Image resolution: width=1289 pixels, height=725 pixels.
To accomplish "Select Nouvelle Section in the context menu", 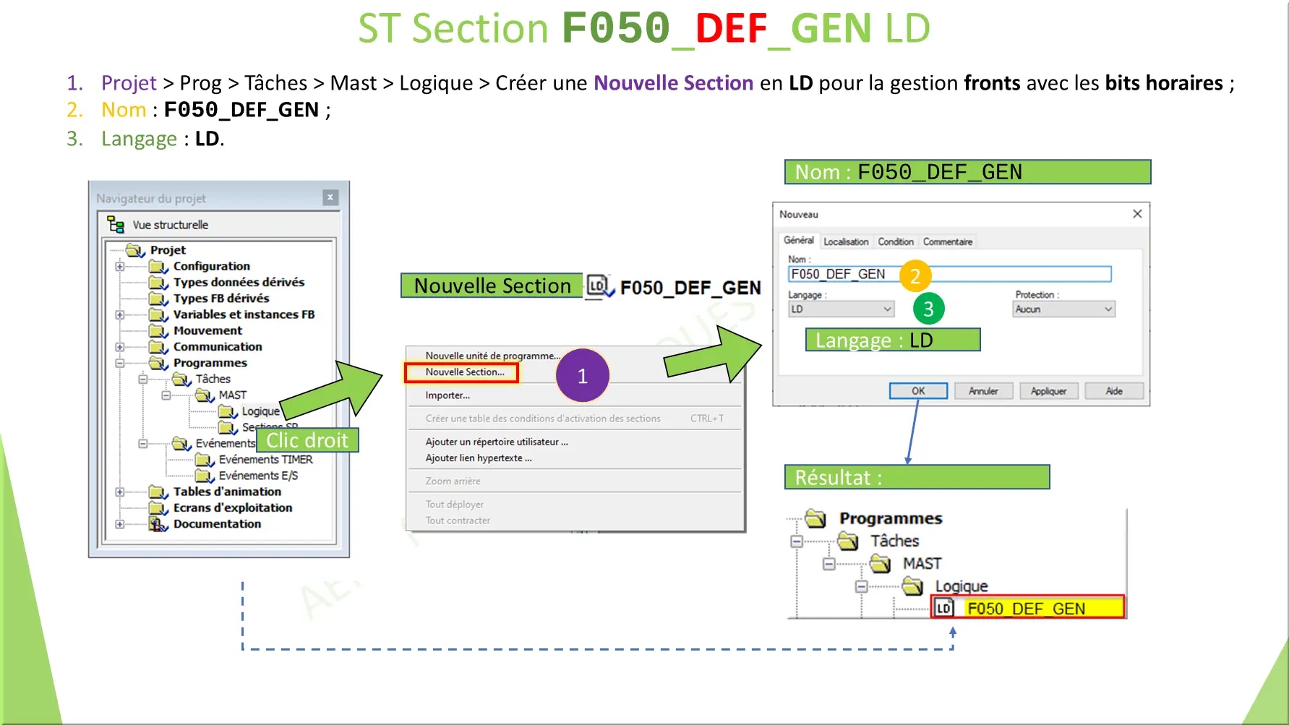I will point(465,372).
